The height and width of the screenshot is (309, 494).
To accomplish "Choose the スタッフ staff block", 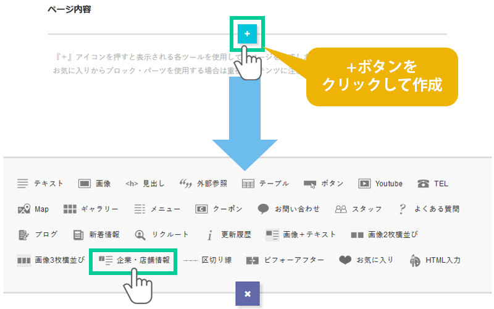I will [x=358, y=209].
